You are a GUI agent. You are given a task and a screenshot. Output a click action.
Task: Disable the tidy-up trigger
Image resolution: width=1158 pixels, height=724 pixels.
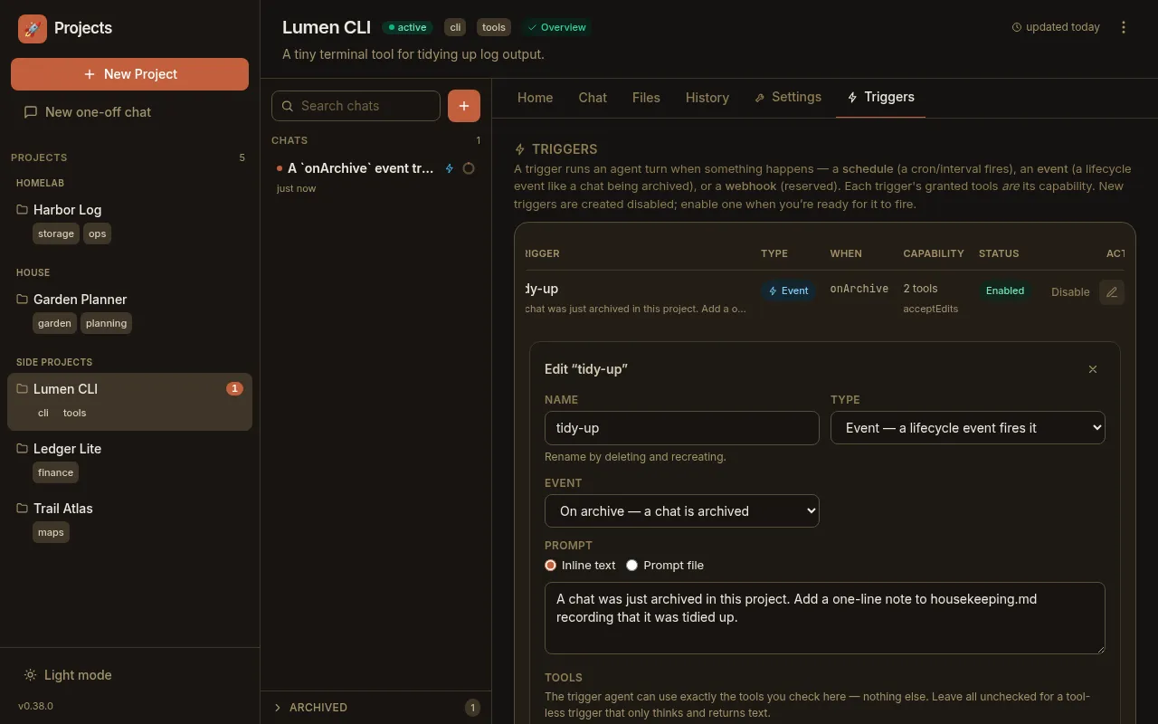pyautogui.click(x=1070, y=291)
